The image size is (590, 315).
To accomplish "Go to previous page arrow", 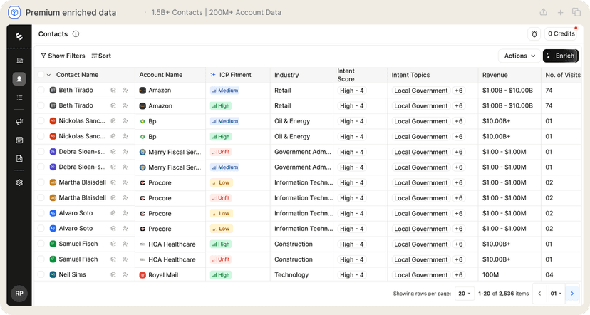I will (539, 294).
